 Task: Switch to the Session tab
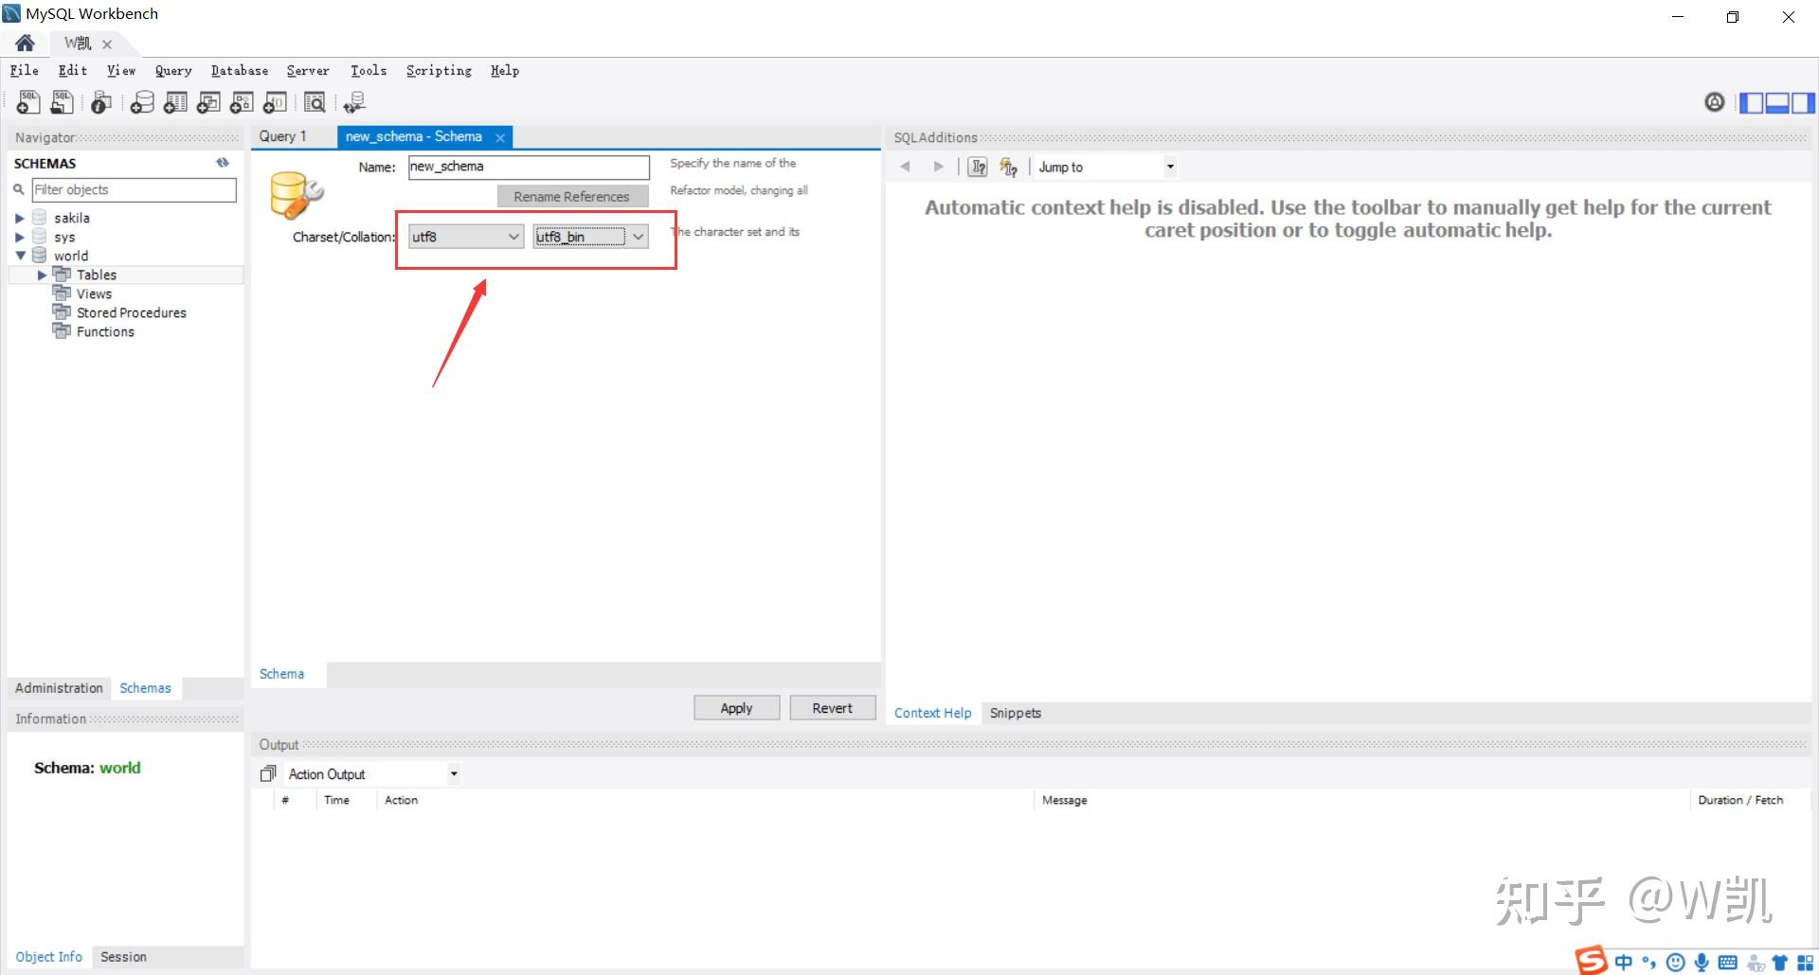124,957
